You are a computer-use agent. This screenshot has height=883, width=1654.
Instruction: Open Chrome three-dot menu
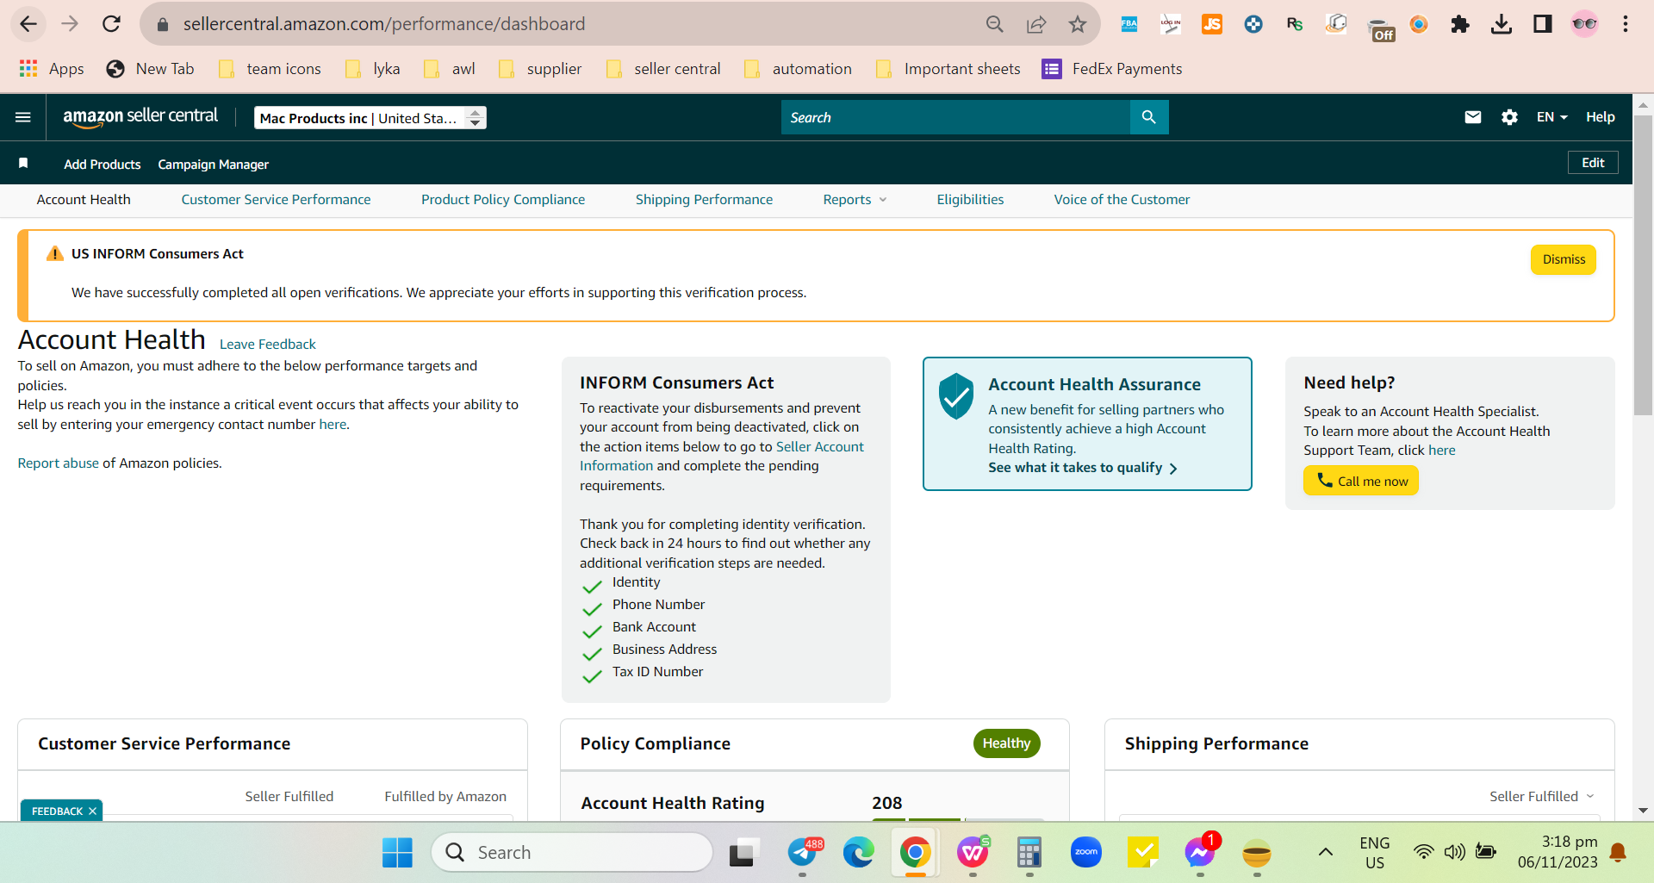tap(1626, 24)
